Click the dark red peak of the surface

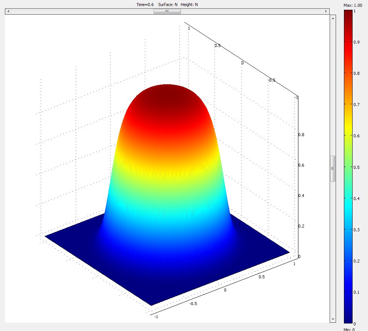pyautogui.click(x=167, y=94)
